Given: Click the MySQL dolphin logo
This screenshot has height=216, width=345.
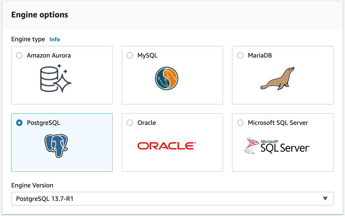Looking at the screenshot, I should (x=166, y=78).
